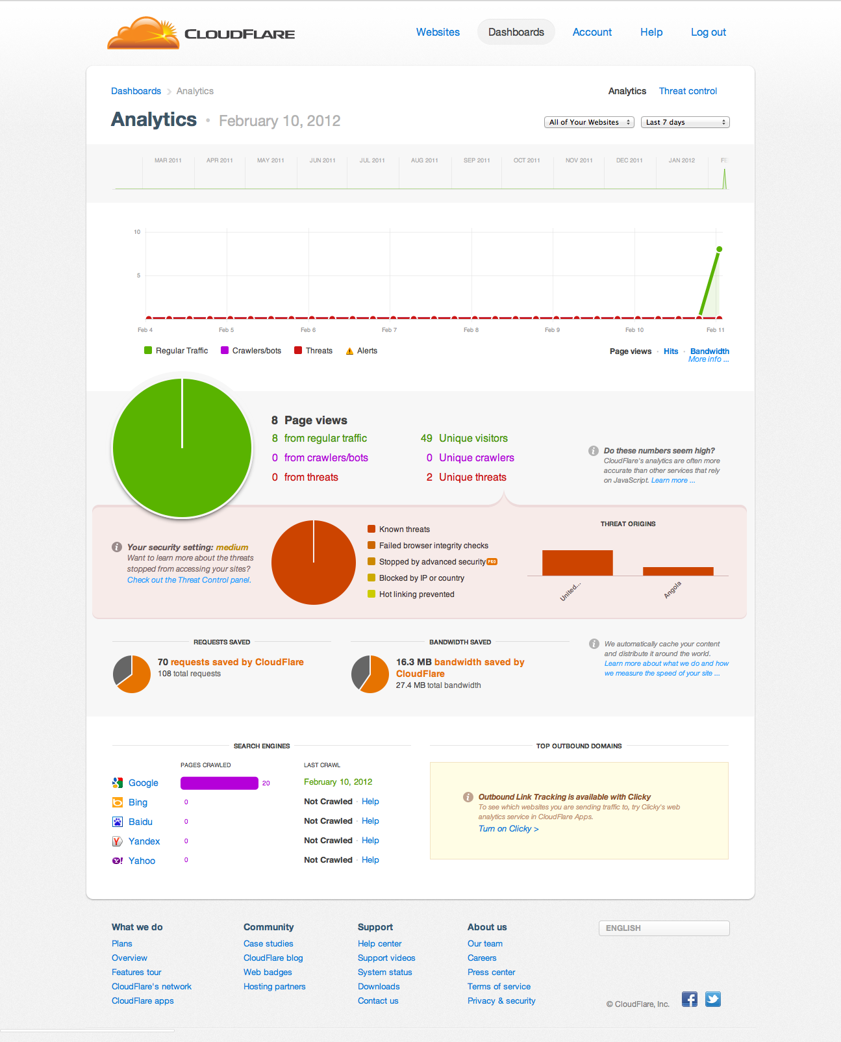Screen dimensions: 841x1042
Task: Open Careers footer link
Action: (482, 958)
